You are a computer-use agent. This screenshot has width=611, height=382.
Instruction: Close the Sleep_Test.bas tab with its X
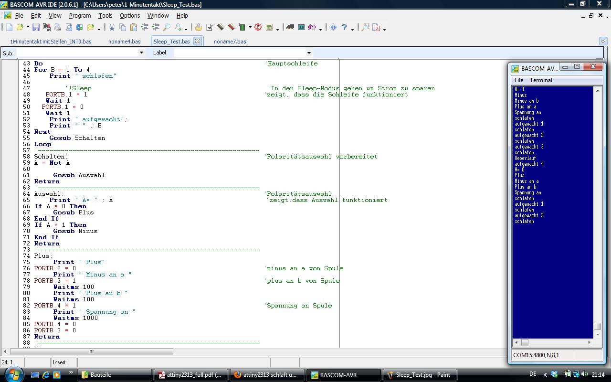coord(197,41)
